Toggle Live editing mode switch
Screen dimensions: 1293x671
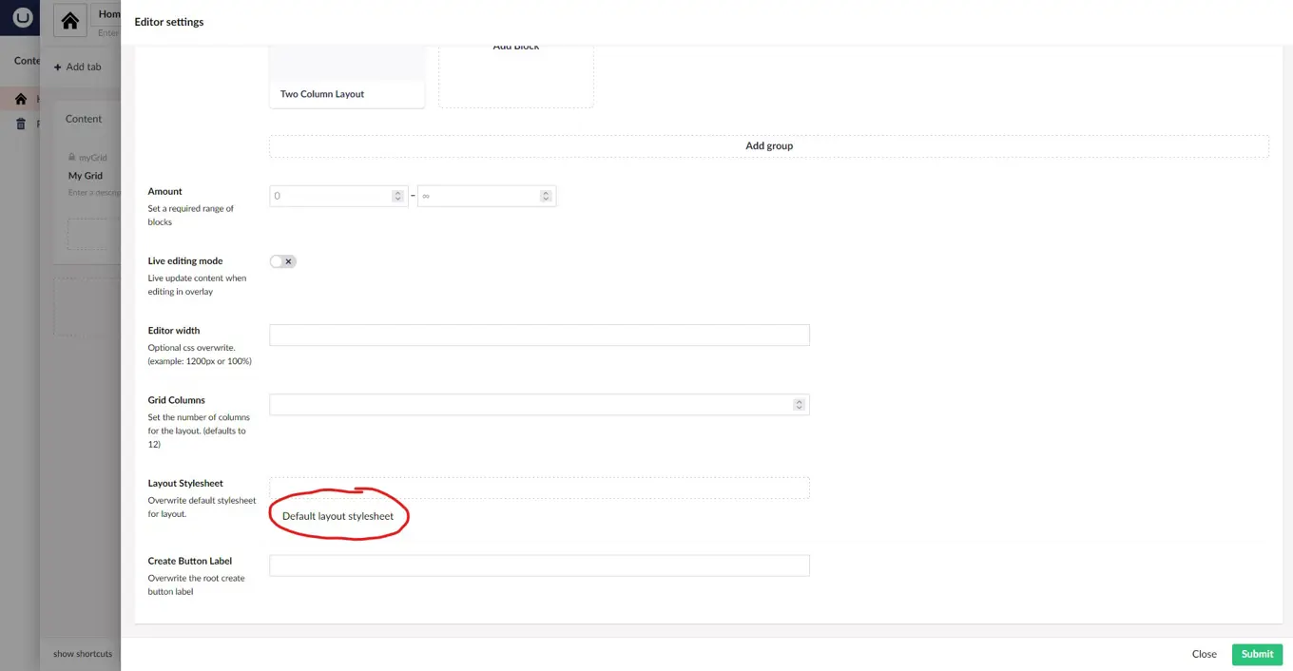click(x=283, y=261)
